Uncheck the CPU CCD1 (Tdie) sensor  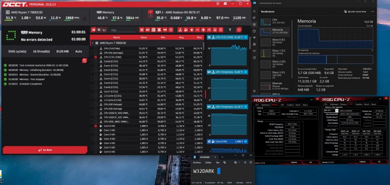pos(96,57)
